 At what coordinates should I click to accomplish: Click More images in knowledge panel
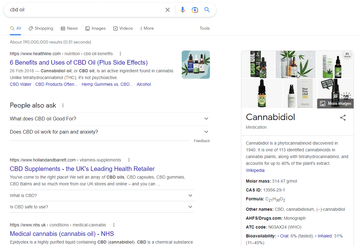336,103
